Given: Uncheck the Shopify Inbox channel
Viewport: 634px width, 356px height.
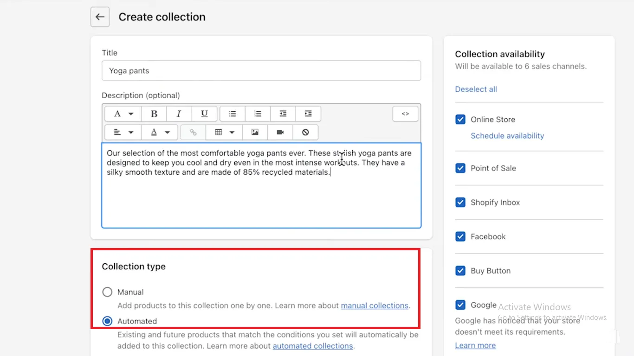Looking at the screenshot, I should coord(460,203).
